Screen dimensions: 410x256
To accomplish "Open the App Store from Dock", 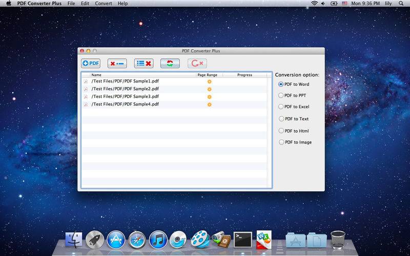I will click(116, 240).
